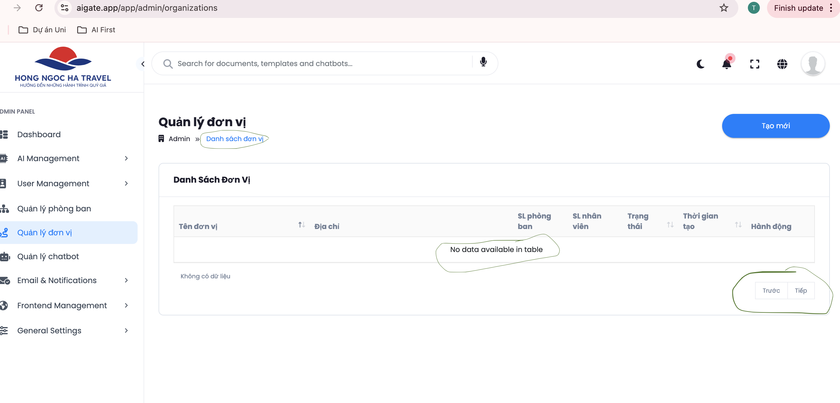Click Danh sách đơn vị breadcrumb link
The width and height of the screenshot is (840, 403).
point(235,139)
